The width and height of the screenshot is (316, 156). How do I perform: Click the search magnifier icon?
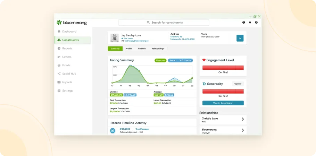click(148, 23)
